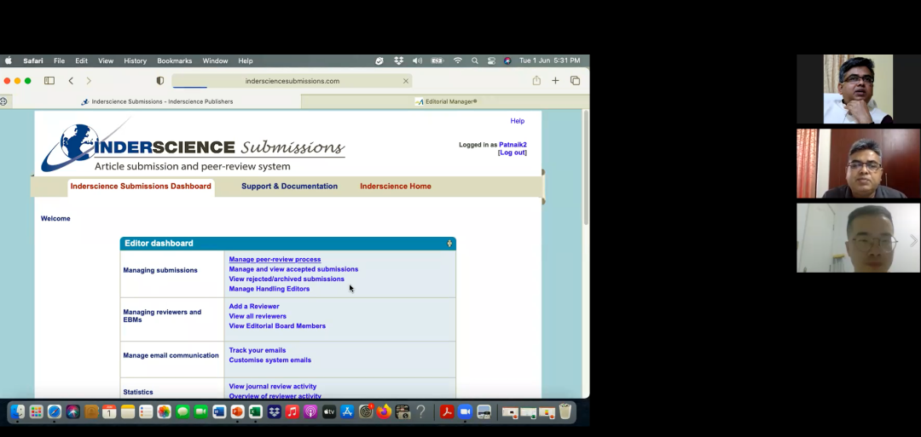This screenshot has height=437, width=921.
Task: Open the Share icon in Safari toolbar
Action: 536,80
